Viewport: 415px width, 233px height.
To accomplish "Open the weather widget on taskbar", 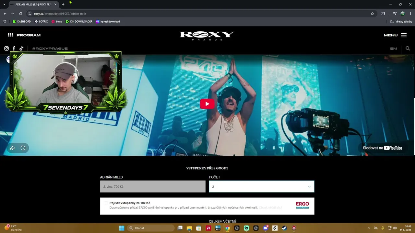I will (13, 228).
